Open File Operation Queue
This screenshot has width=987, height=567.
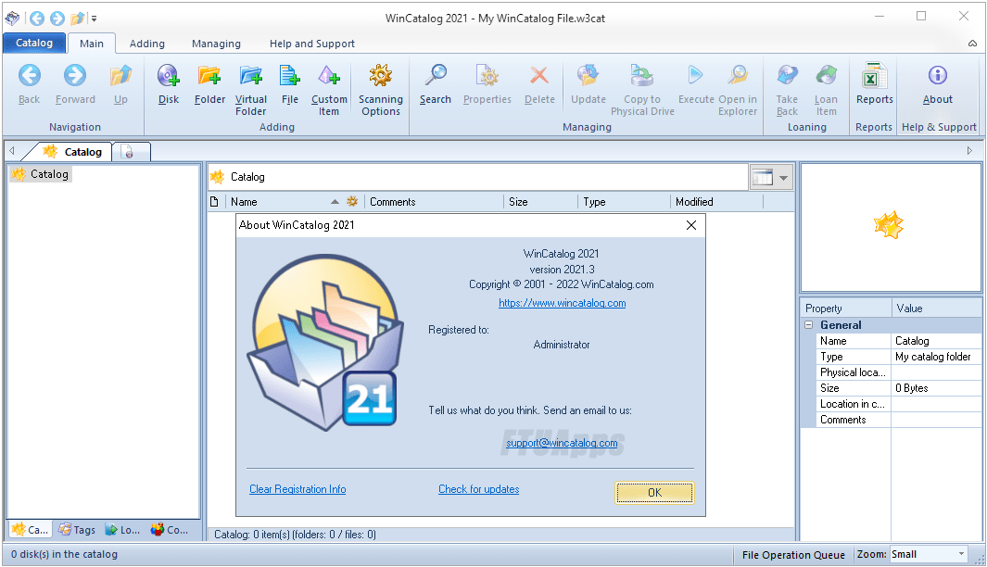pos(793,555)
